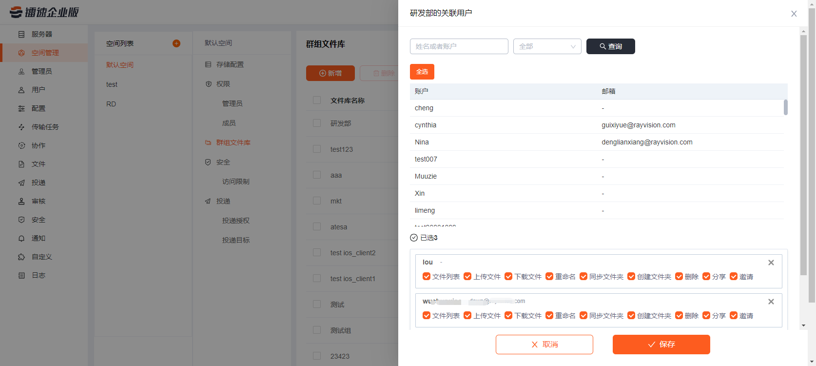Click the 安全 shield-check icon in space menu
The width and height of the screenshot is (816, 366).
click(208, 162)
